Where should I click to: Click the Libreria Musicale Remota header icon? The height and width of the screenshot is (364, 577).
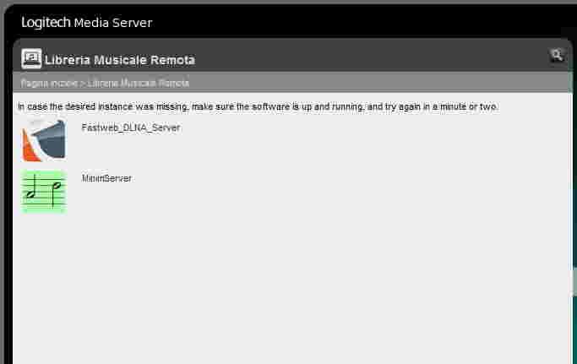(x=31, y=58)
